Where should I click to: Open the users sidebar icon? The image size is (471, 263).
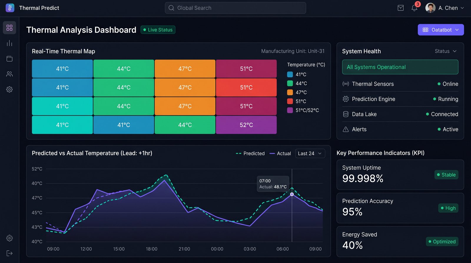point(9,74)
